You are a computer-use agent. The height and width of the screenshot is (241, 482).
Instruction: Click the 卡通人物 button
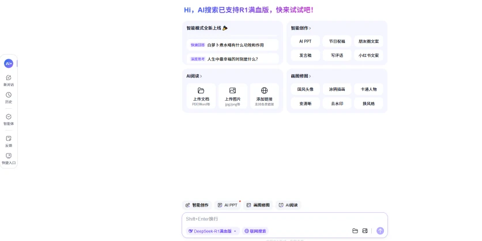[x=368, y=90]
